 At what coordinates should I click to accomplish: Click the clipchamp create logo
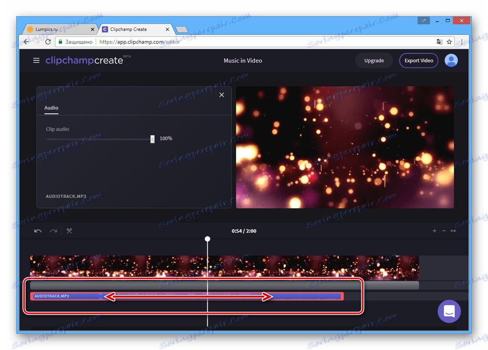[85, 60]
